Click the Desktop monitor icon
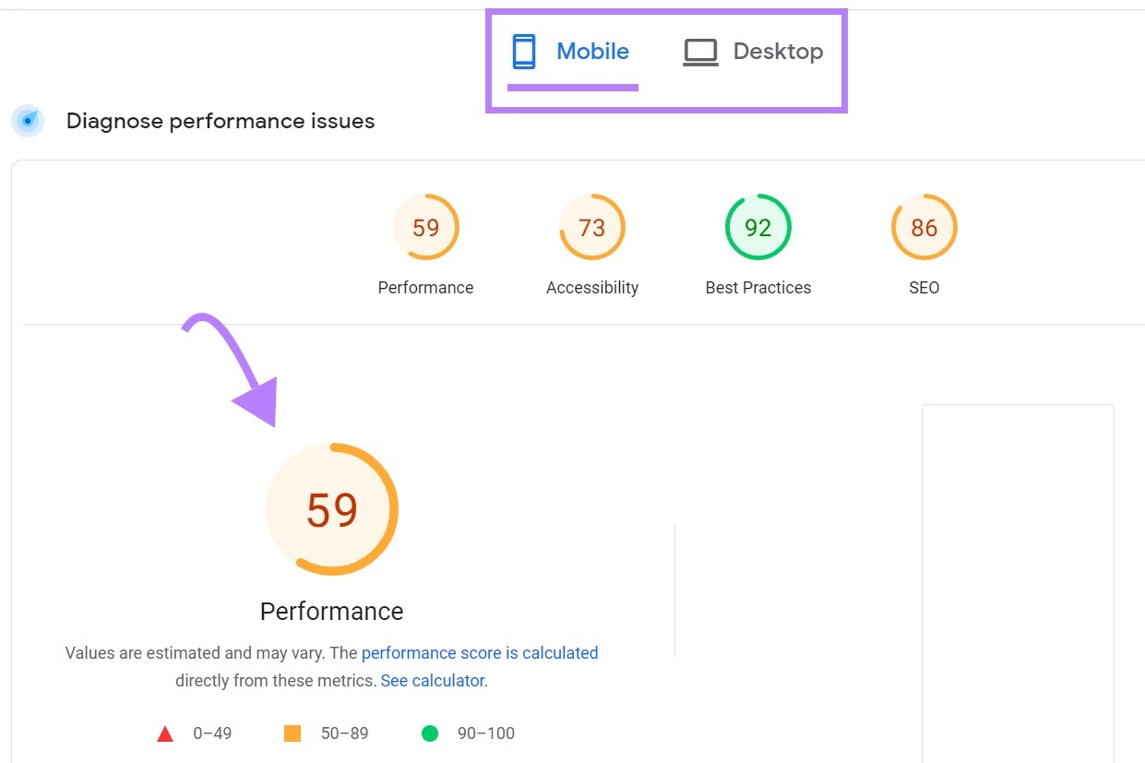The width and height of the screenshot is (1145, 763). (x=700, y=52)
